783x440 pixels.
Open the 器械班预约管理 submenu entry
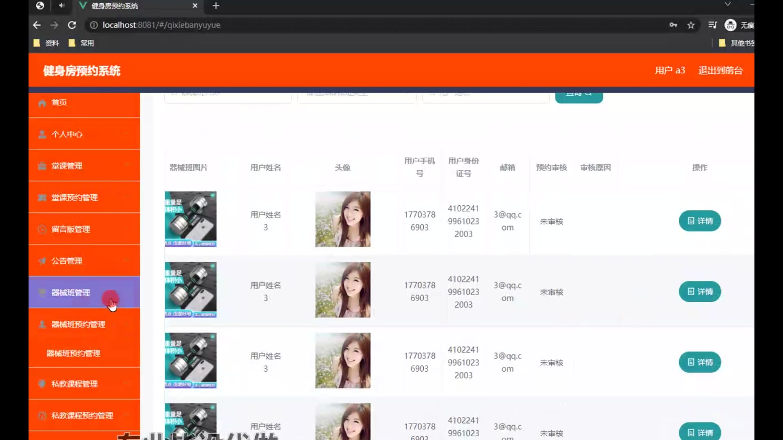[x=73, y=353]
